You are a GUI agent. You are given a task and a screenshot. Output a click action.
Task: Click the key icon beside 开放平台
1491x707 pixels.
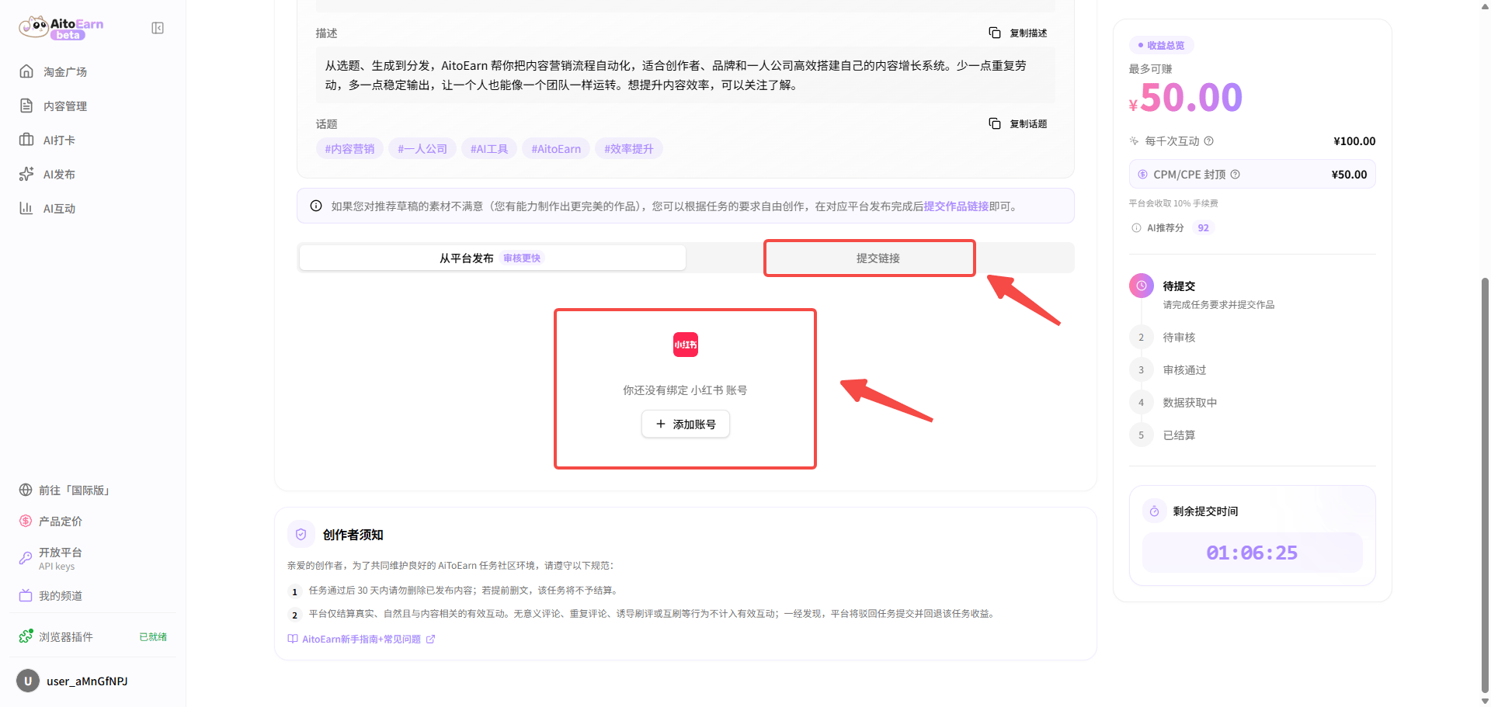(26, 558)
